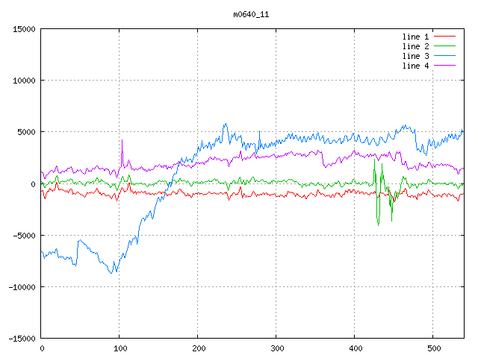Click the x-axis label 300
The image size is (478, 358).
click(276, 348)
